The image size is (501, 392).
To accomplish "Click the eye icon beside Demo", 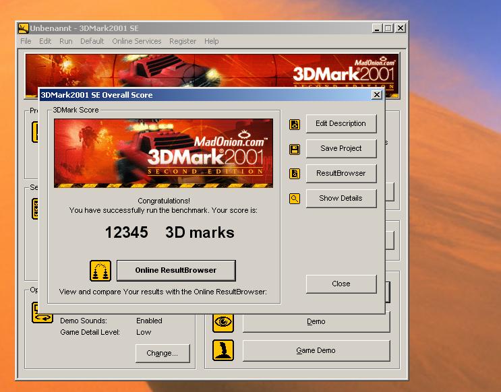I will [223, 322].
